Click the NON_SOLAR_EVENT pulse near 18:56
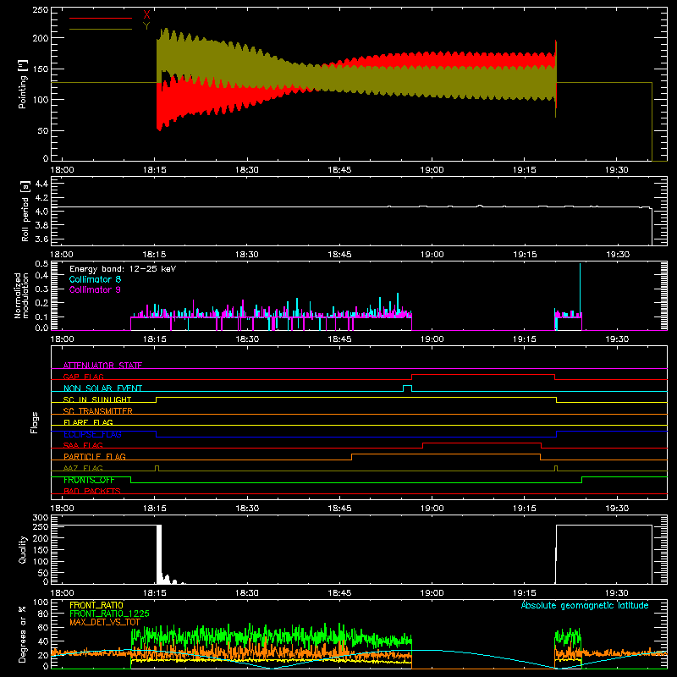This screenshot has height=677, width=677. (x=407, y=388)
